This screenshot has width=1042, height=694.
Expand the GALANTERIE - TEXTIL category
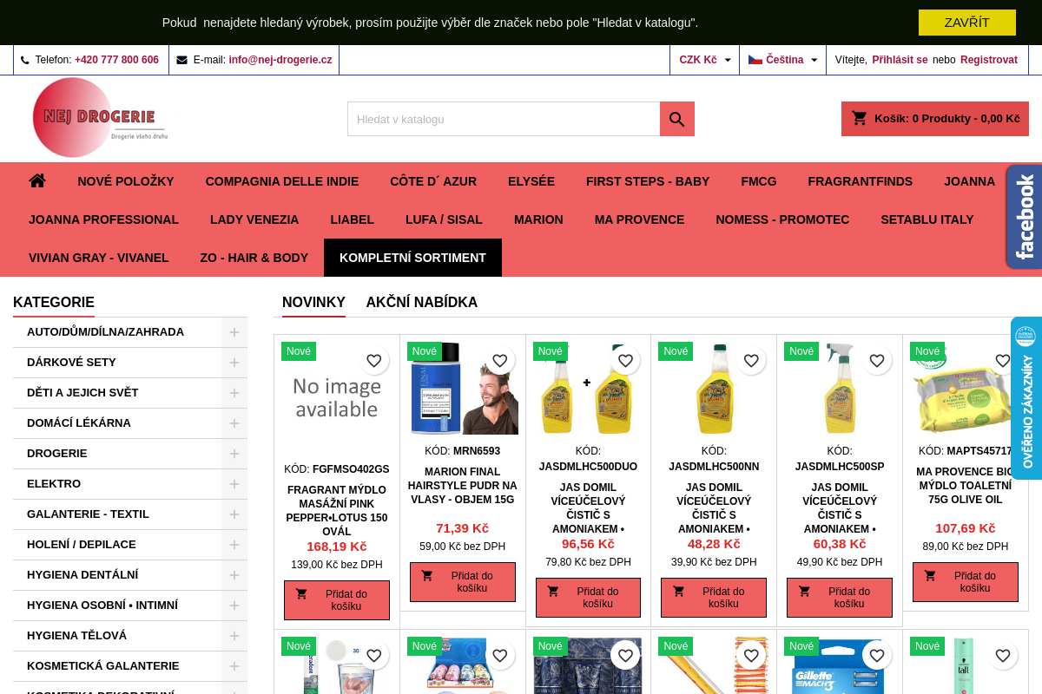click(234, 514)
